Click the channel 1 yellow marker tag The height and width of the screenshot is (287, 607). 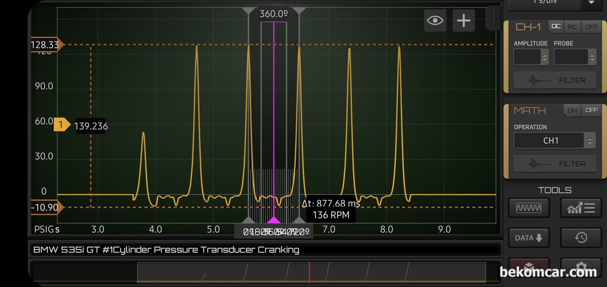click(62, 125)
